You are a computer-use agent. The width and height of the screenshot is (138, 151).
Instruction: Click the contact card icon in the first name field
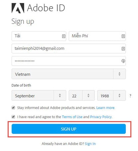(x=64, y=36)
